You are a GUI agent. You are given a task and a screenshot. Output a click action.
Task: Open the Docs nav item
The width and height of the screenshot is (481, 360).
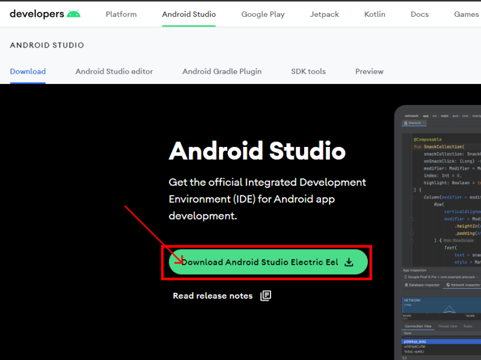[420, 14]
